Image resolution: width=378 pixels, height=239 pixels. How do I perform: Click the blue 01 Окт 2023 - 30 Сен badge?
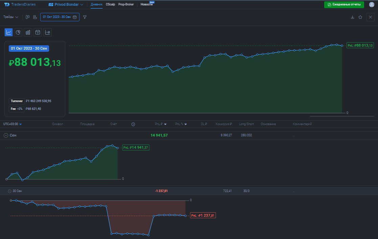[x=29, y=48]
